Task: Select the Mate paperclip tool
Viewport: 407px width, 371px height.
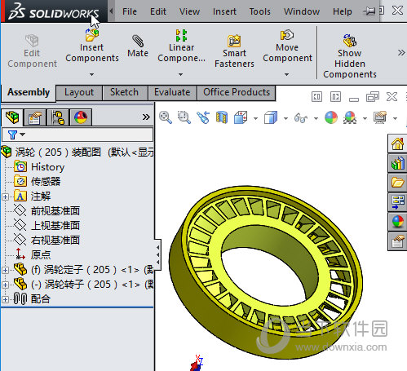Action: coord(138,46)
